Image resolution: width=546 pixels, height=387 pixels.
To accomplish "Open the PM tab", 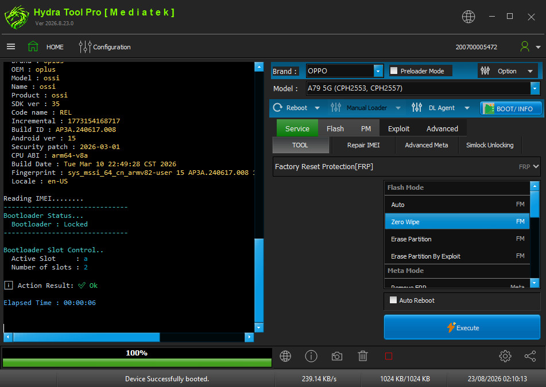I will pos(366,128).
